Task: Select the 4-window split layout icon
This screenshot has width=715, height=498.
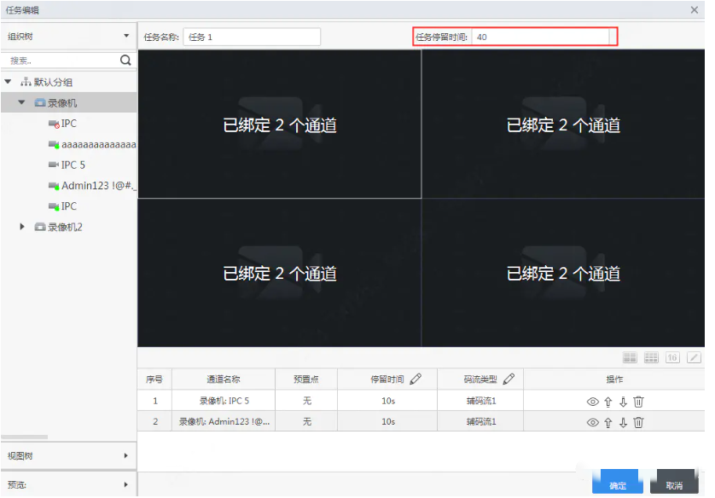Action: click(631, 357)
